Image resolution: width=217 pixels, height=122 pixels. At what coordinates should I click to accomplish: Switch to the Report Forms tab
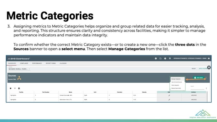(51, 63)
